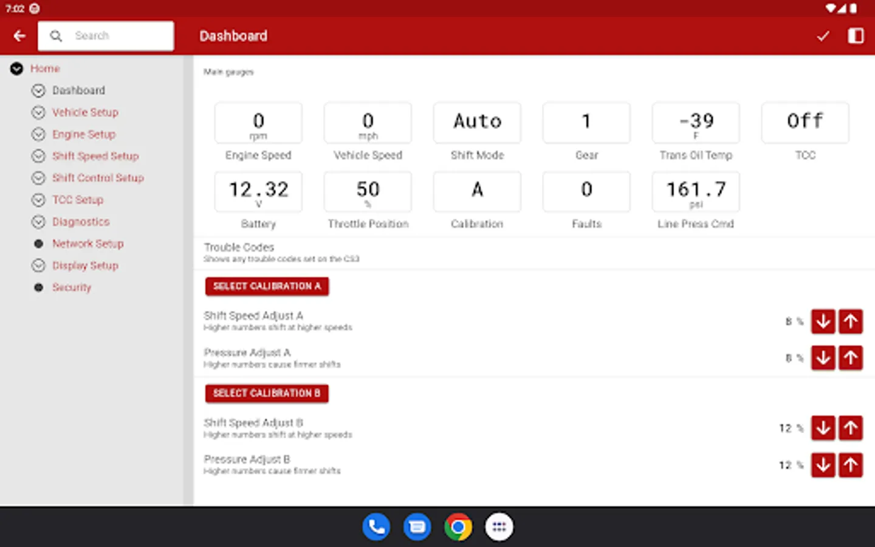Tap the Shift Mode Auto gauge
The height and width of the screenshot is (547, 875).
[x=477, y=123]
